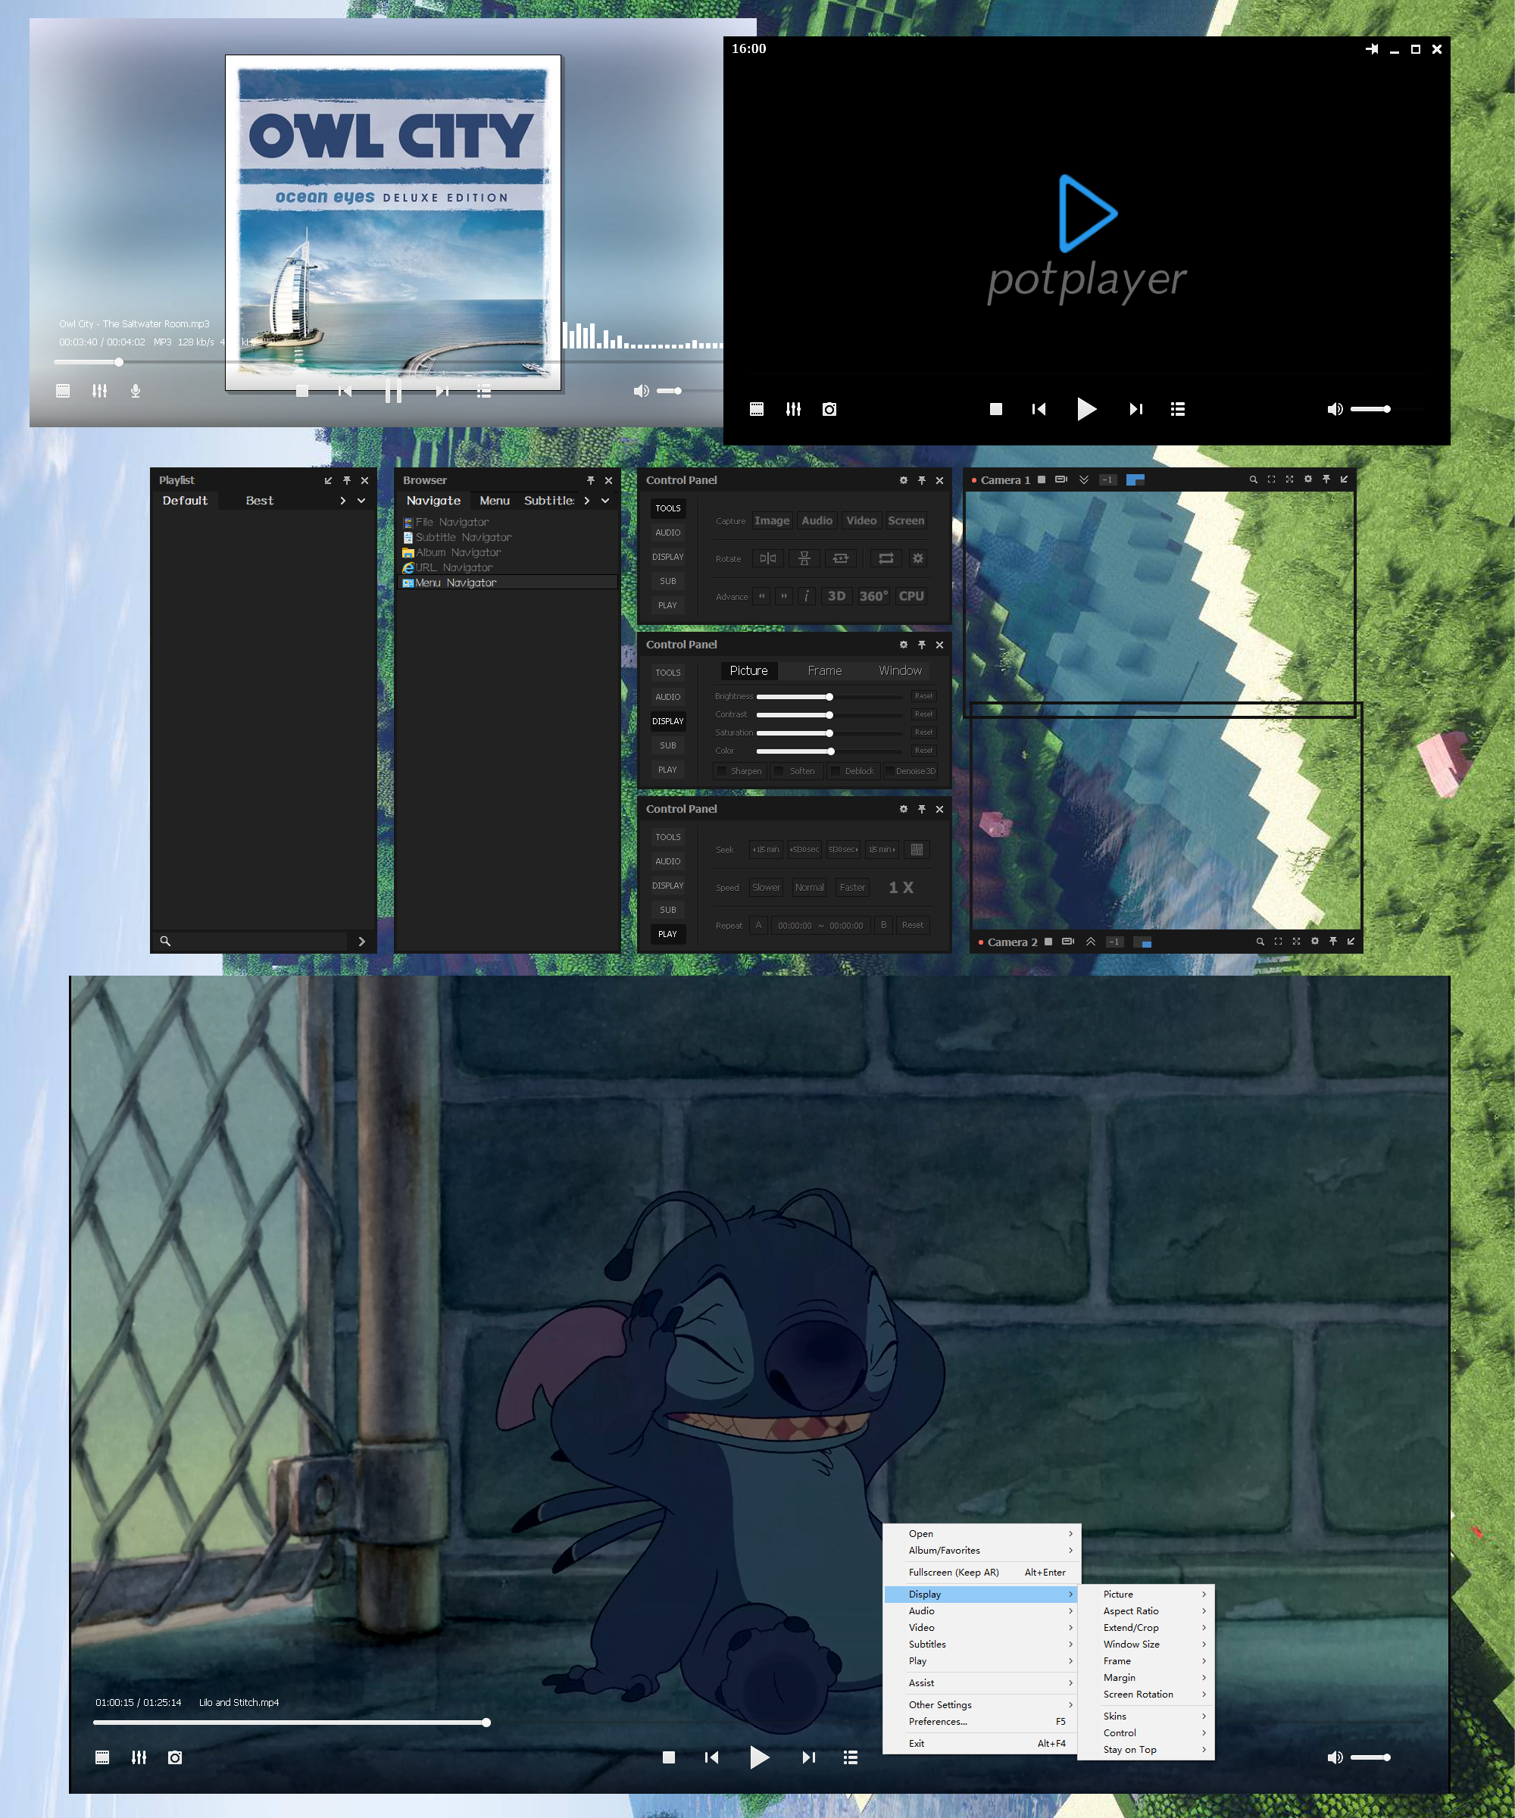Screen dimensions: 1515x1818
Task: Open the playlist icon in the potplayer logo window
Action: [x=1177, y=408]
